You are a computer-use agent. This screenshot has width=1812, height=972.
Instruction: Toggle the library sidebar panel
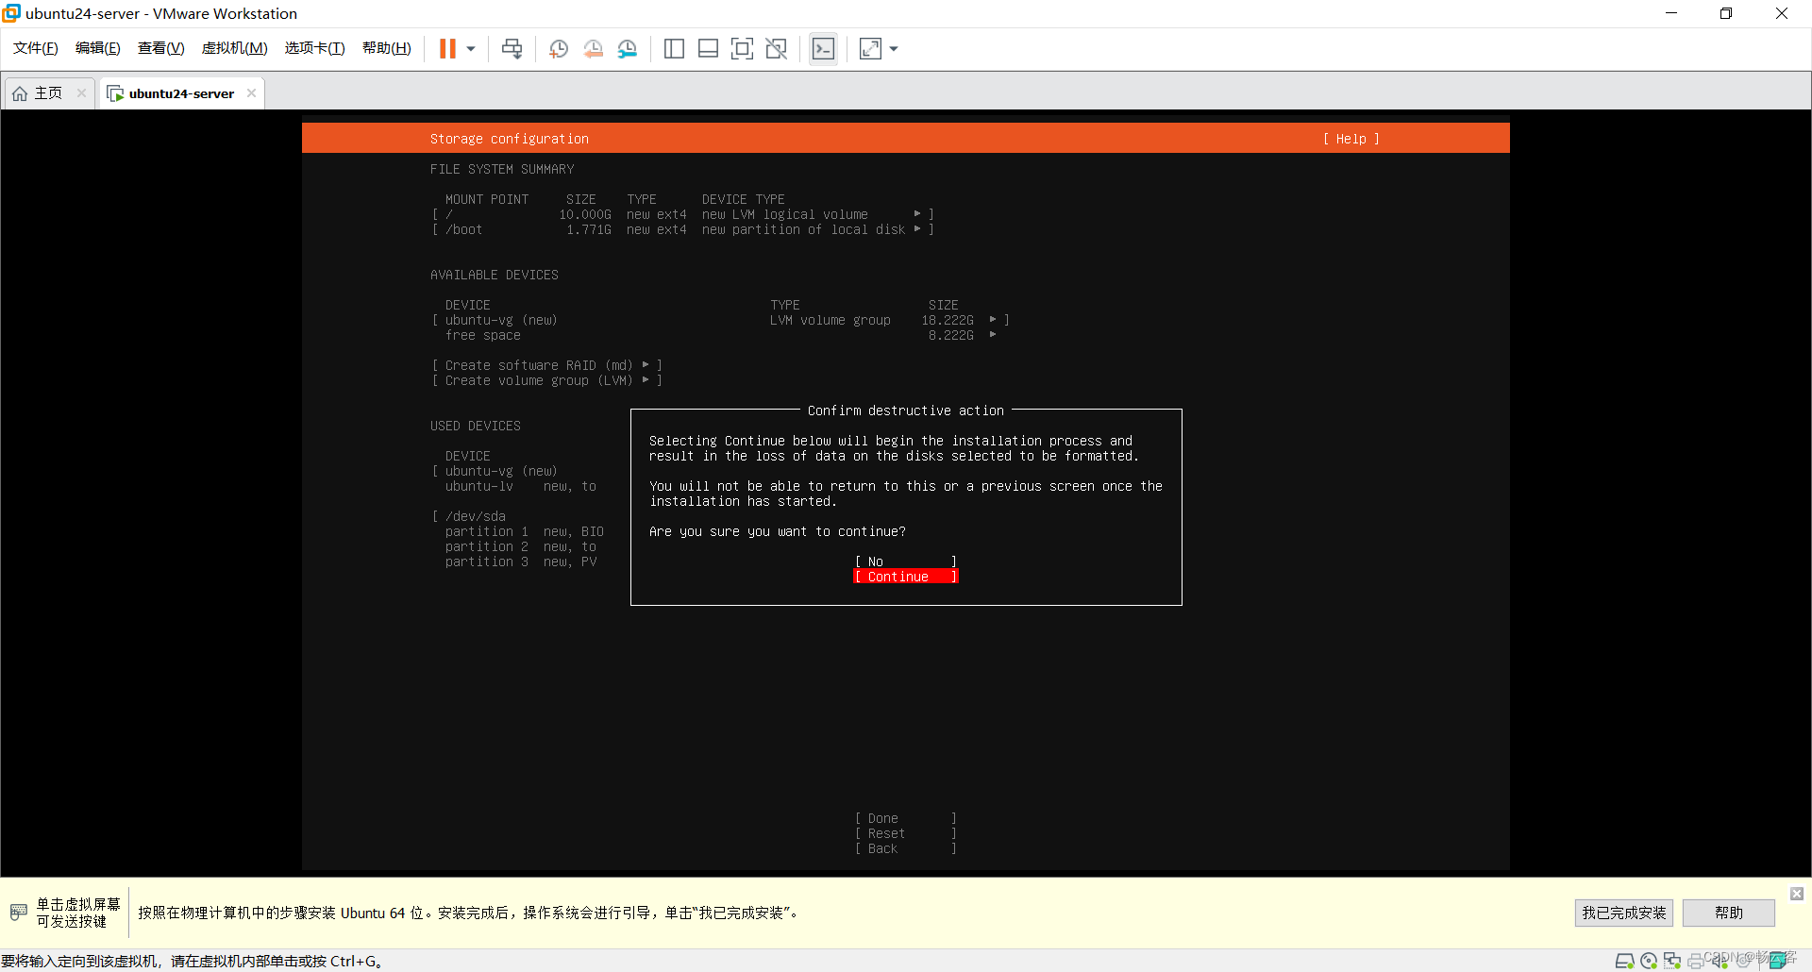[x=674, y=49]
